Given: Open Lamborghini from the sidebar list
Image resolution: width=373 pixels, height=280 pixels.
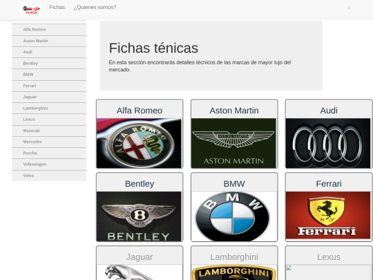Looking at the screenshot, I should coord(49,109).
